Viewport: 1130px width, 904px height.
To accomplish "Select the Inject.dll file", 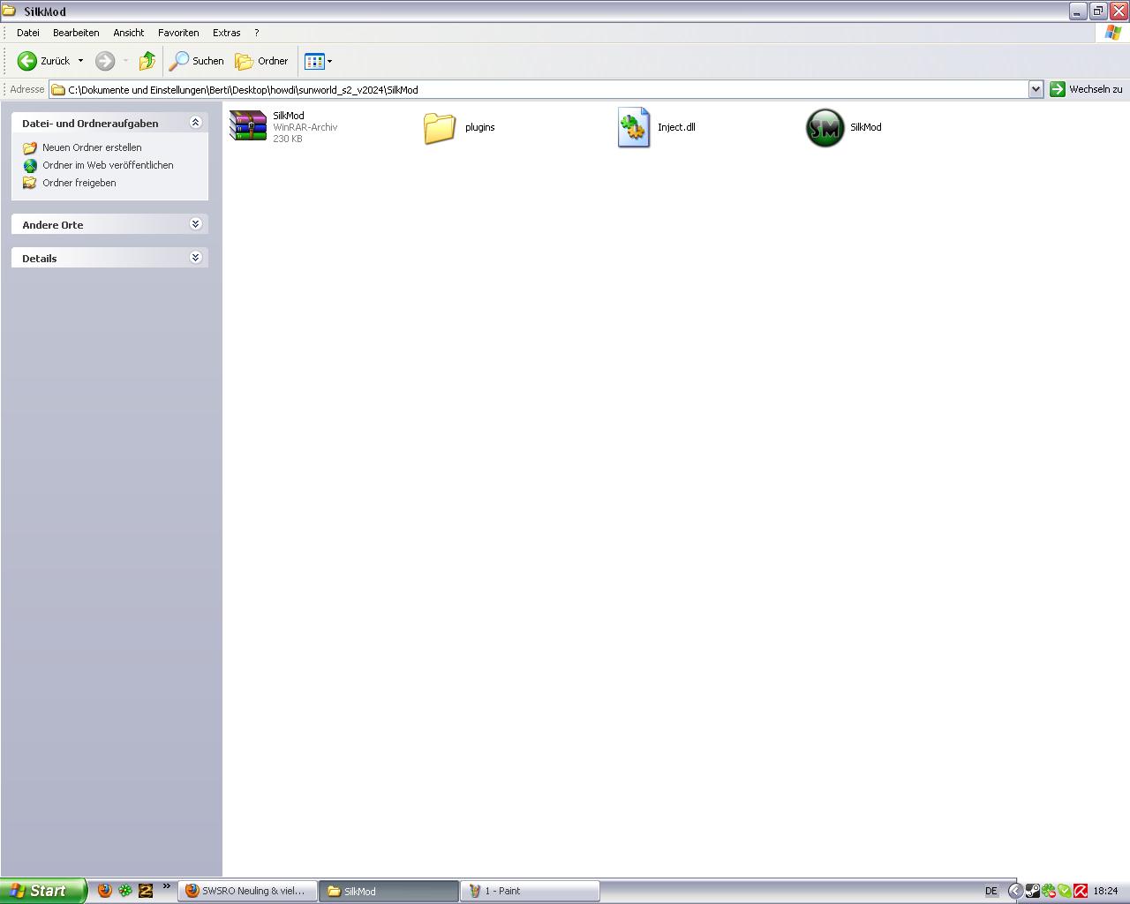I will coord(634,127).
